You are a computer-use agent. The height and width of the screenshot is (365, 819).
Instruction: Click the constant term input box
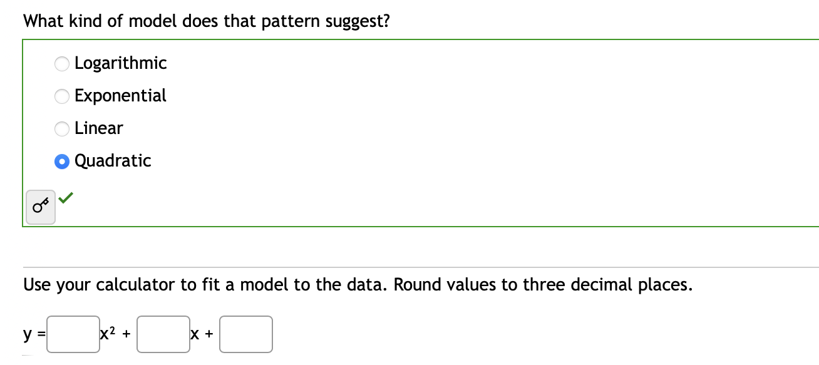click(246, 334)
